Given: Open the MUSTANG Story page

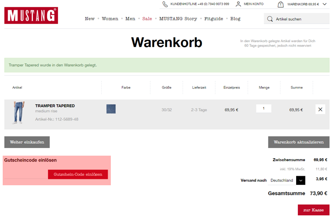Looking at the screenshot, I should click(178, 19).
